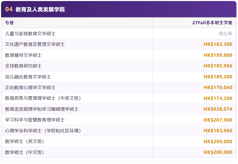Viewport: 238px width, 164px height.
Task: Click the HK$207,900 fee value
Action: (x=218, y=120)
